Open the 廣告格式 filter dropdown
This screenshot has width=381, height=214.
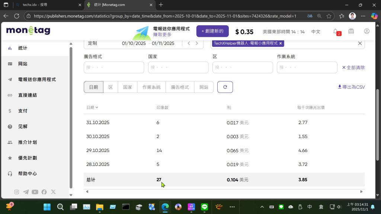point(114,67)
